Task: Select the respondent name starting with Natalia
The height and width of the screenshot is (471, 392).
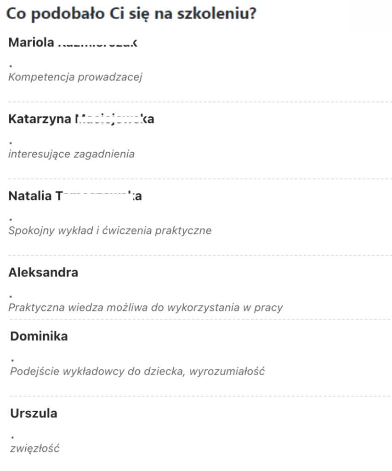Action: point(75,196)
